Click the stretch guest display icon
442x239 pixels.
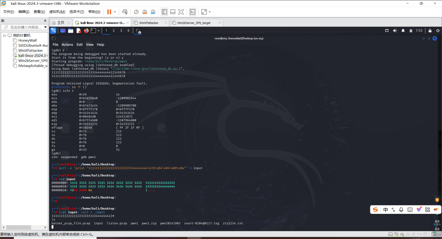[x=204, y=12]
